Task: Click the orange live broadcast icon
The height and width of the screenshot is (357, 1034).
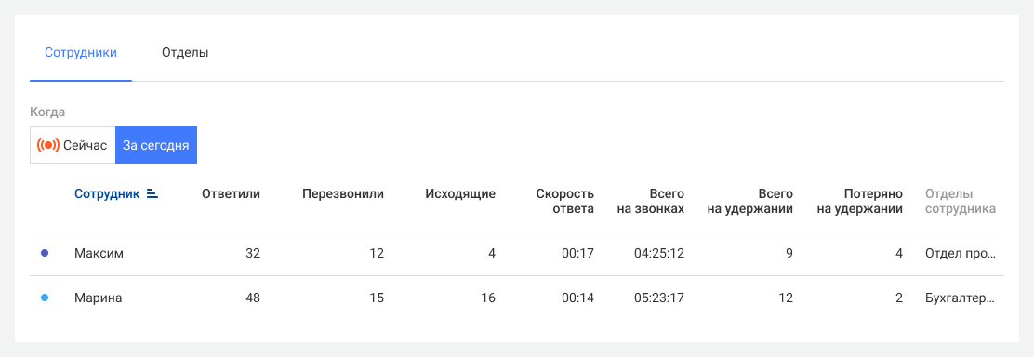Action: 48,145
